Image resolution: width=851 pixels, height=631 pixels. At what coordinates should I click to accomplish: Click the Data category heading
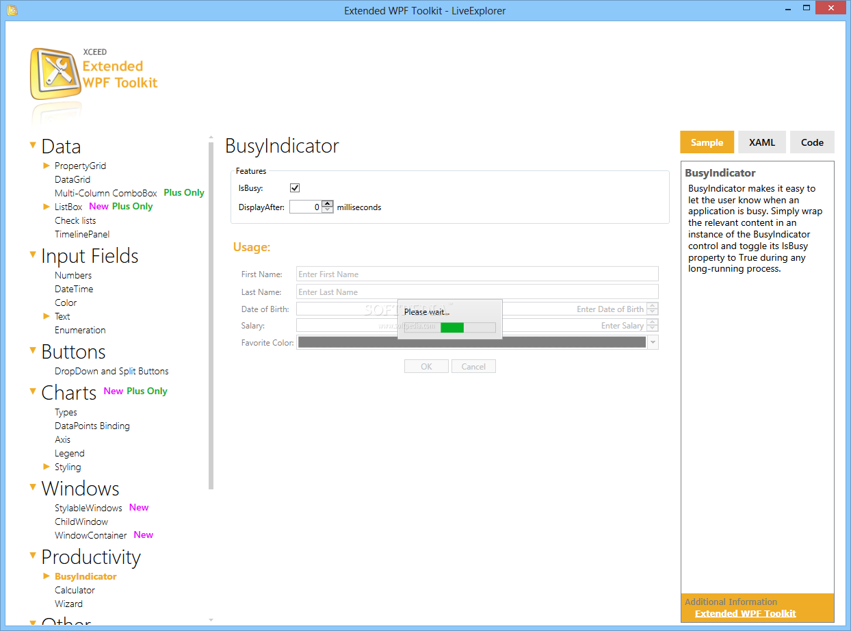click(61, 146)
